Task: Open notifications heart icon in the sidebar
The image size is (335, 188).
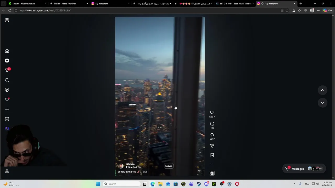Action: [x=7, y=99]
